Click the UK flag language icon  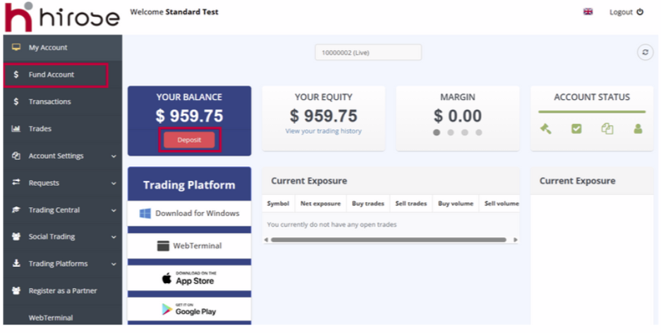pos(588,12)
